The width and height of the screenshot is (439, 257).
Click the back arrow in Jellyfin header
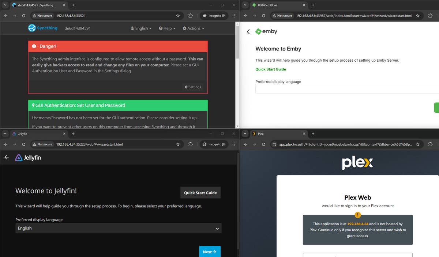7,157
